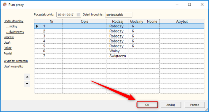This screenshot has width=209, height=112.
Task: Select row number 5
Action: coord(119,46)
